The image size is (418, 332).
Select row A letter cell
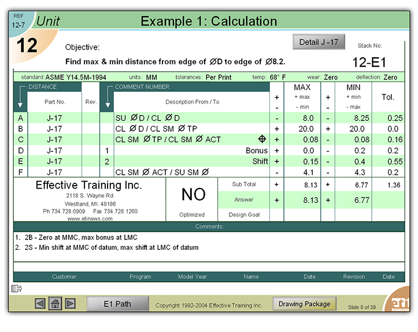coord(21,117)
